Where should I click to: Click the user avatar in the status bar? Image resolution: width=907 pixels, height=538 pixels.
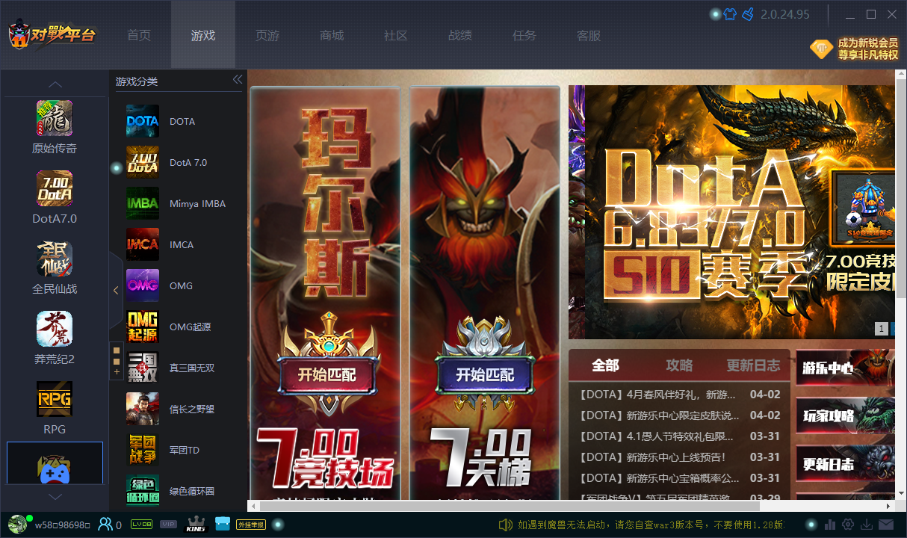click(19, 525)
